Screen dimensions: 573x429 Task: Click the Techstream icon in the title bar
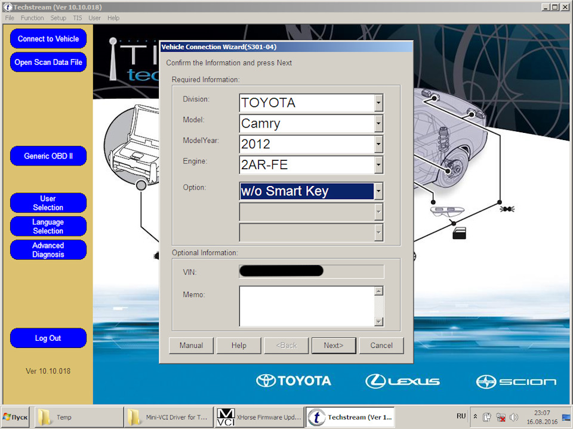(x=8, y=7)
